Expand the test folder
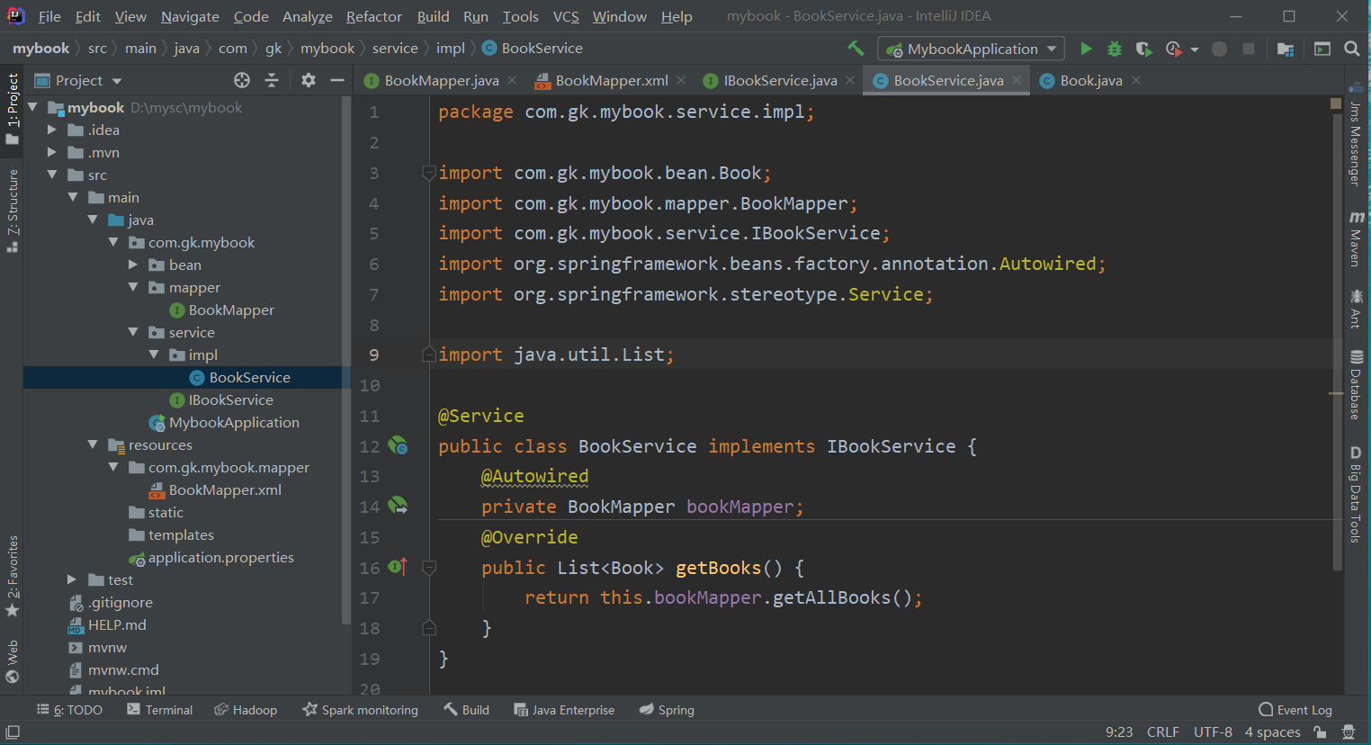1371x745 pixels. (x=72, y=579)
